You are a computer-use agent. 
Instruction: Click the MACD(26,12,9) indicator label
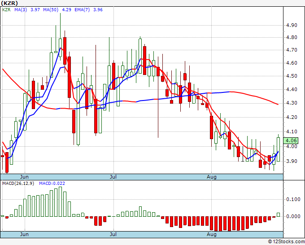[18, 184]
